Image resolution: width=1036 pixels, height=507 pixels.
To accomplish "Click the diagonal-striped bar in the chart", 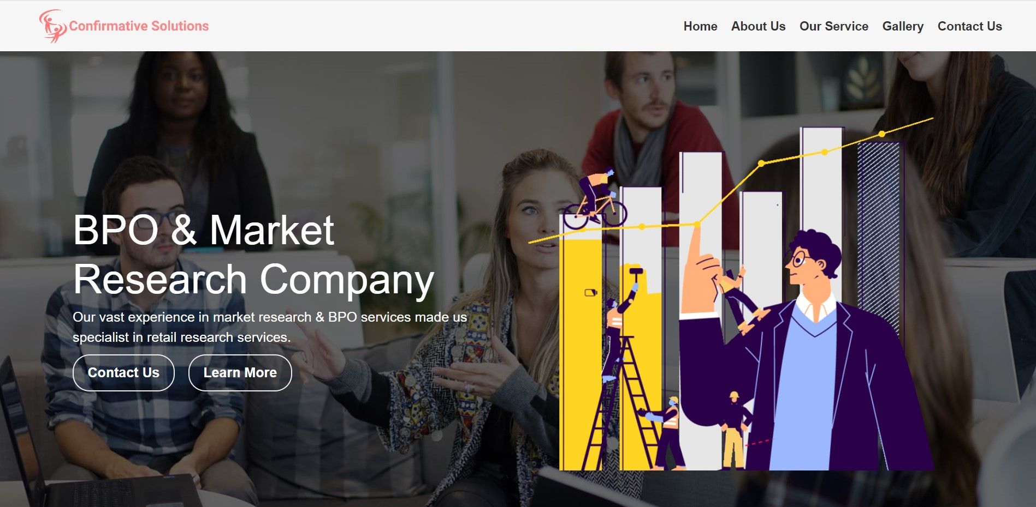I will tap(879, 240).
